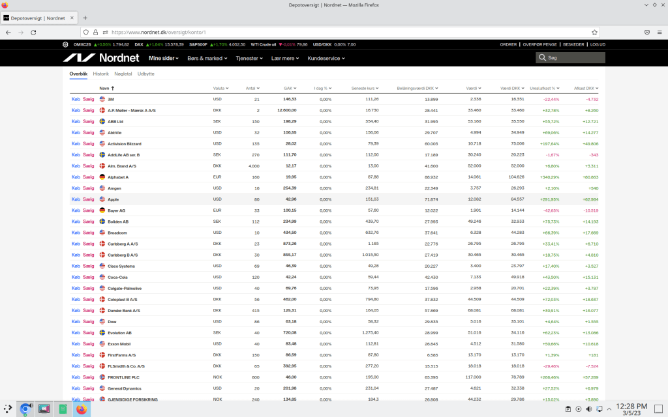This screenshot has width=668, height=417.
Task: Bookmark this page with the star icon
Action: click(594, 32)
